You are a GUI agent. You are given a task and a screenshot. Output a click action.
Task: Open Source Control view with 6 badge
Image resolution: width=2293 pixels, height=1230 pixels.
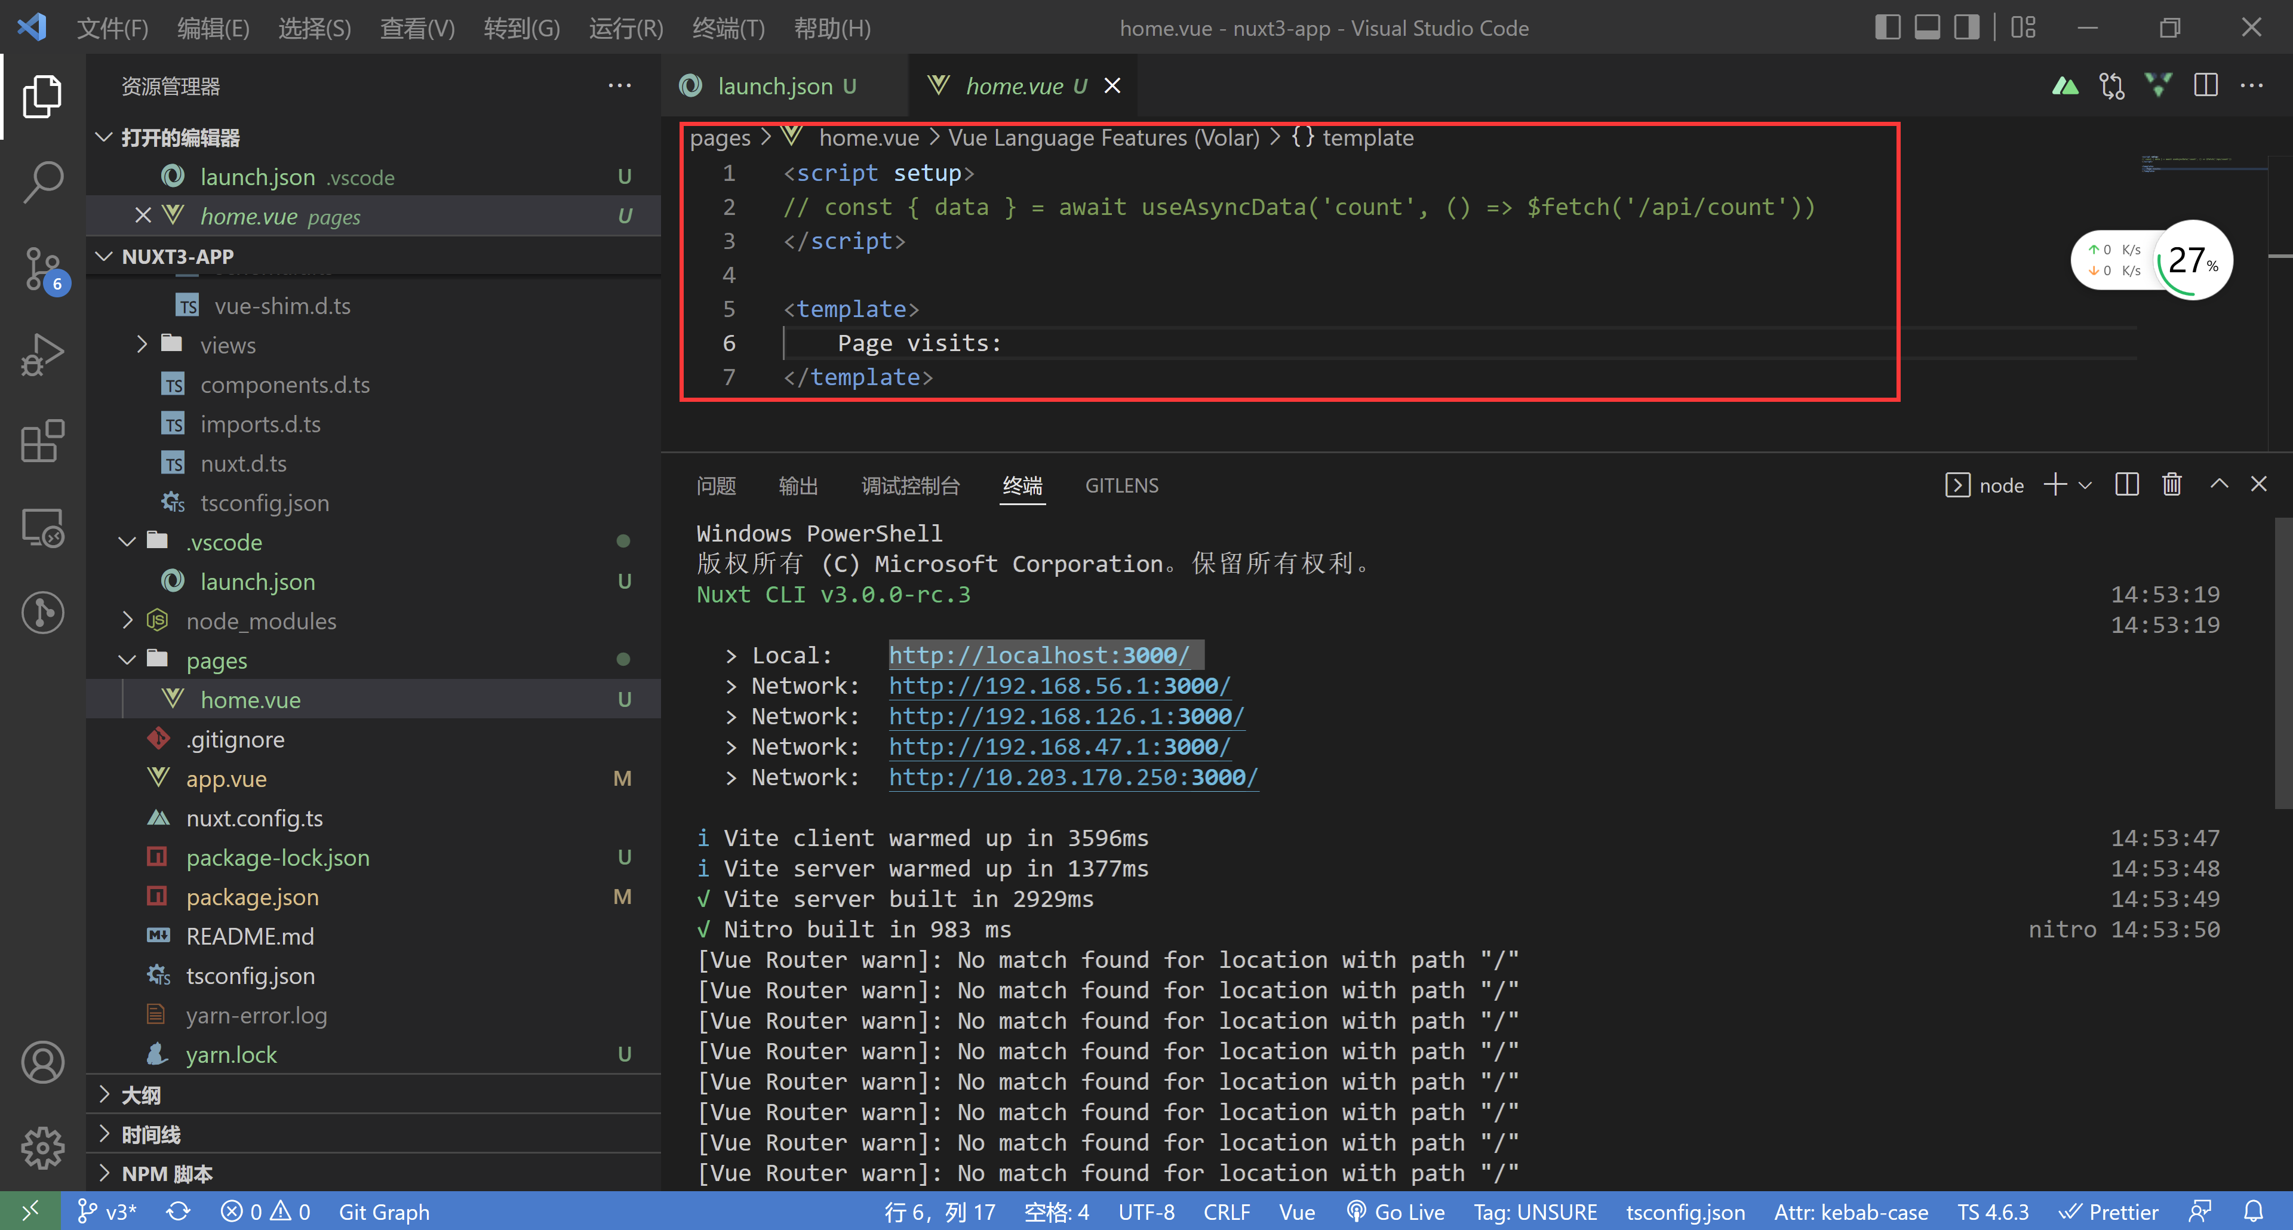point(43,268)
